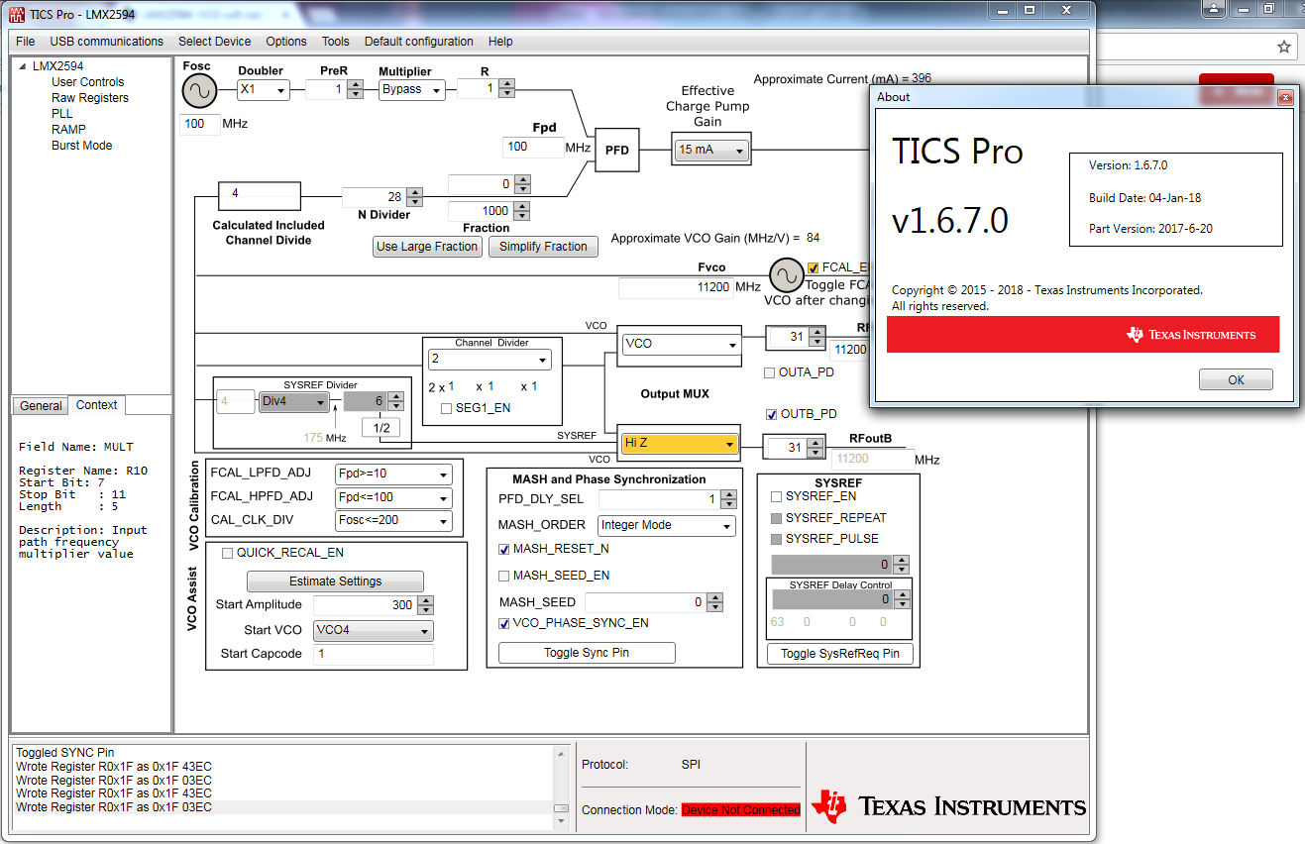Click the Fvco frequency input field
1305x844 pixels.
pyautogui.click(x=676, y=287)
